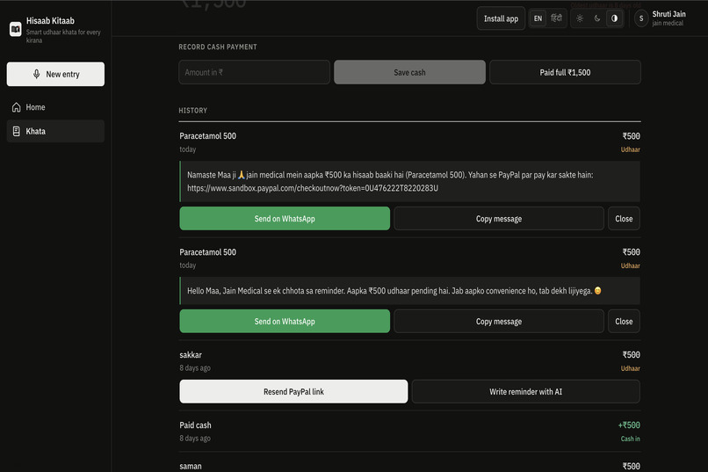Click the +₹500 Cash in amount
This screenshot has height=472, width=708.
pos(629,425)
